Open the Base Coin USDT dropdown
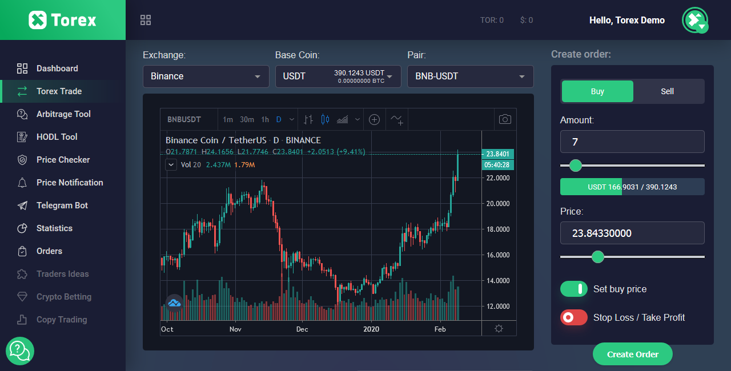Viewport: 731px width, 371px height. click(x=338, y=76)
